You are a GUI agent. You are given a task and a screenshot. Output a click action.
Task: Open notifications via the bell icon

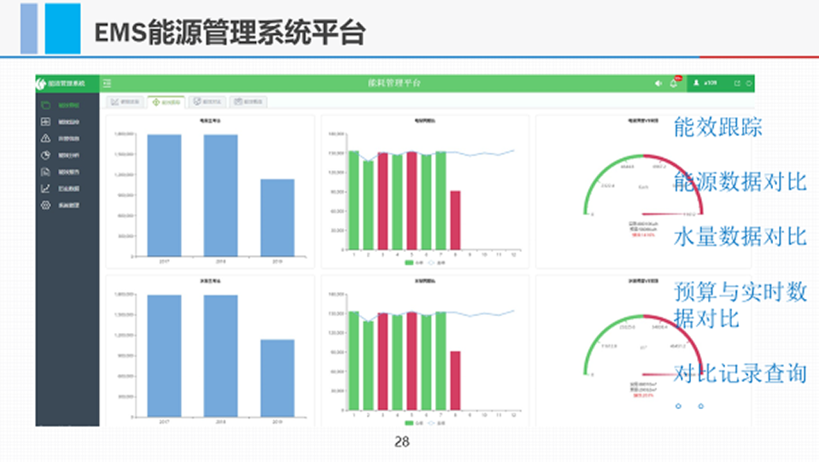674,84
